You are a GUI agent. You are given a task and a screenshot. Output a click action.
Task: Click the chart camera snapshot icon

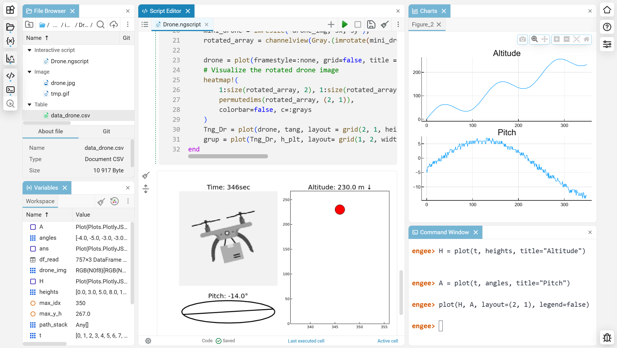tap(522, 39)
